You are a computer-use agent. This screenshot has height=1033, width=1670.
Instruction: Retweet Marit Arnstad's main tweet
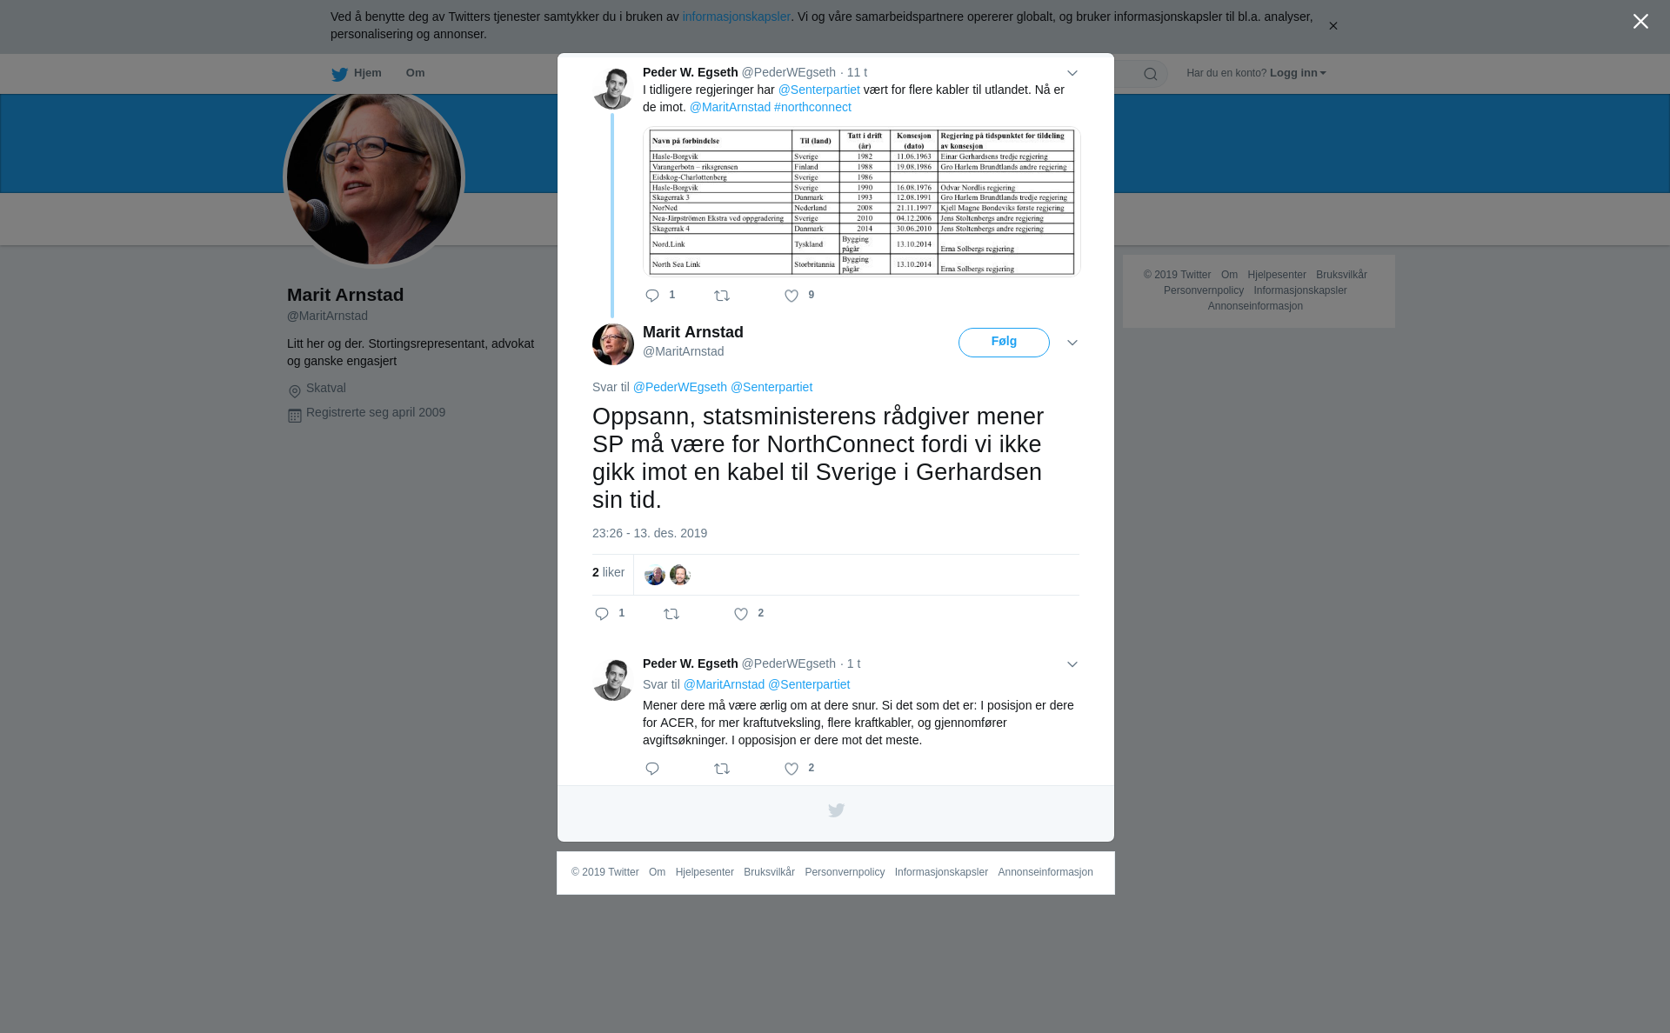click(x=671, y=614)
